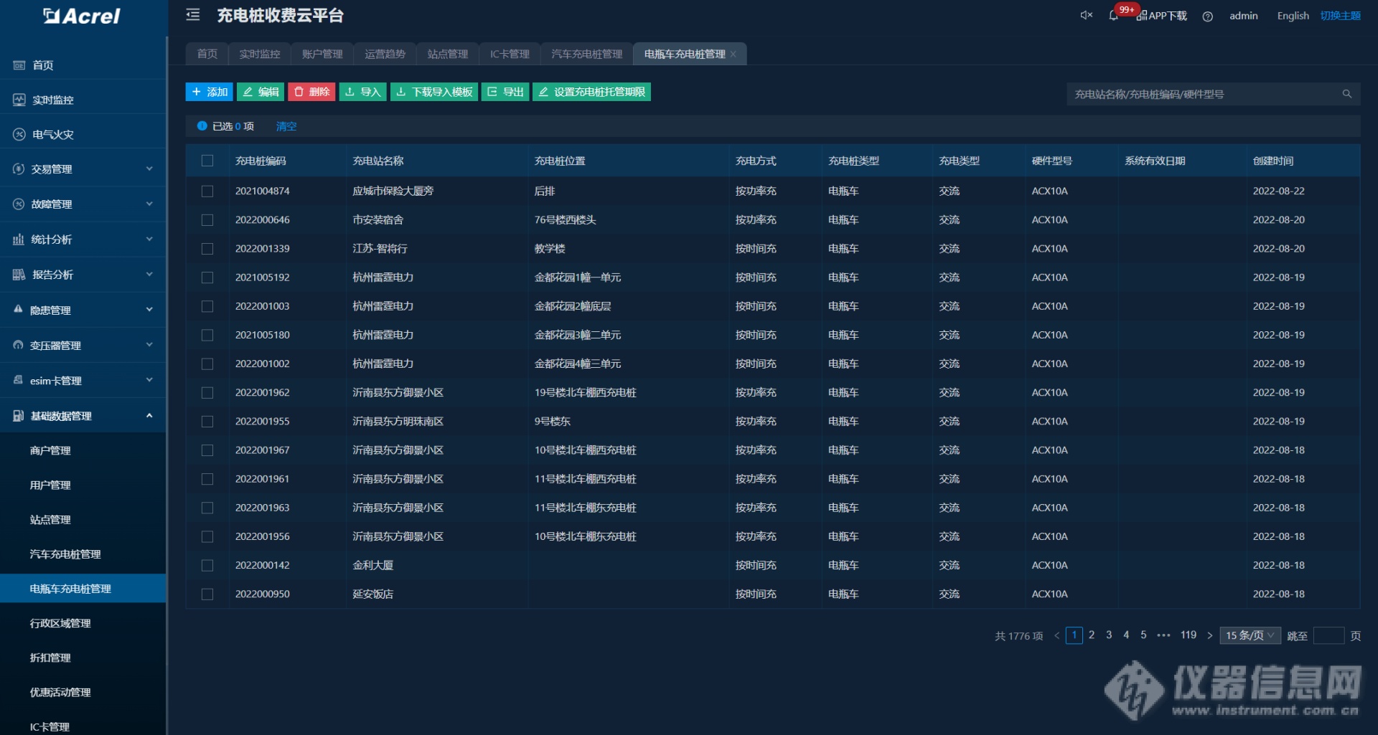
Task: Click the 导出 export button
Action: [x=505, y=92]
